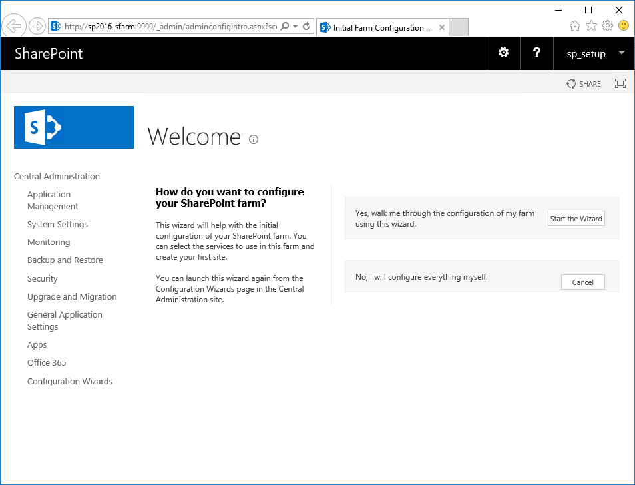Refresh the page using reload icon
The height and width of the screenshot is (485, 635).
307,27
